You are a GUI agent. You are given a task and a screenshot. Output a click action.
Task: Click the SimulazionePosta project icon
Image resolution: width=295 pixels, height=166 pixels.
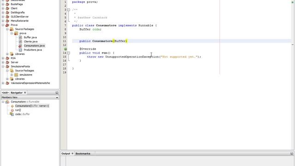[x=7, y=66]
